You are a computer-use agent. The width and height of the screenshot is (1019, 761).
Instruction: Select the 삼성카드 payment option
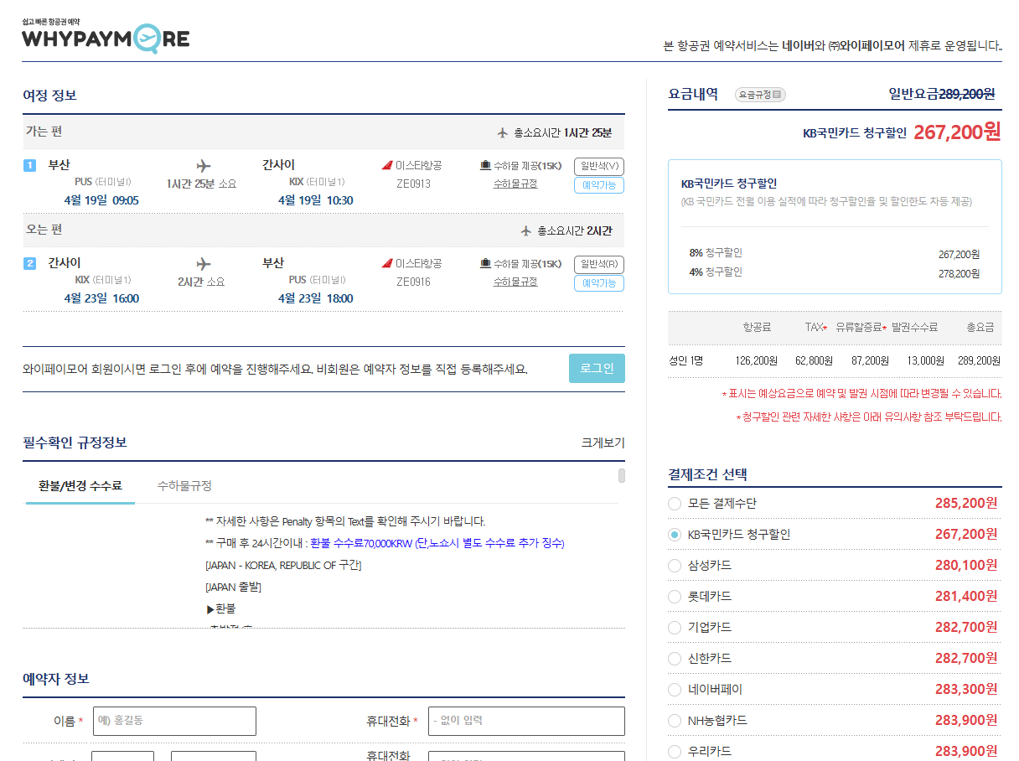675,565
